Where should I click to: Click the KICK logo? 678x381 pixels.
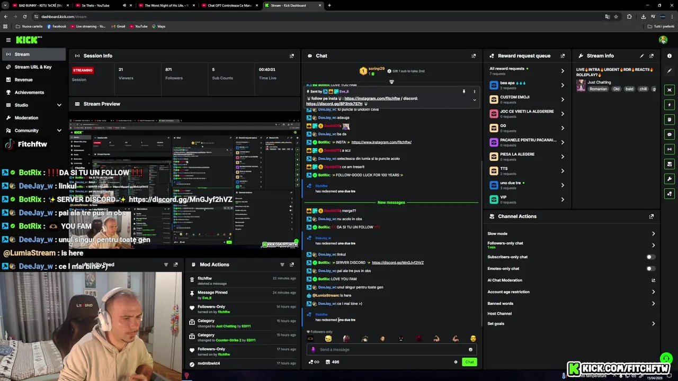click(x=29, y=40)
